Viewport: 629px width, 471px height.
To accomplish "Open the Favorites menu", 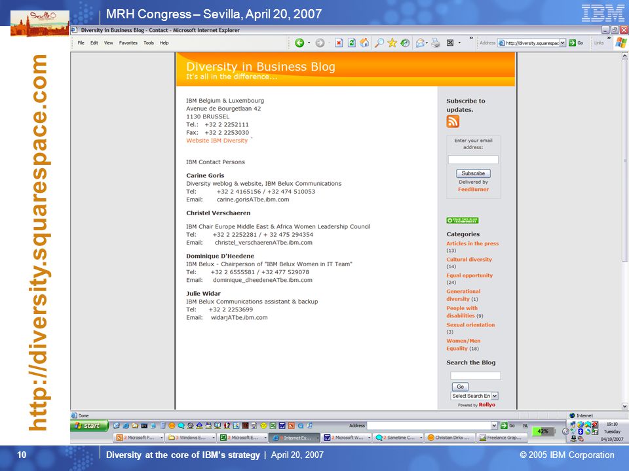I will (x=128, y=43).
